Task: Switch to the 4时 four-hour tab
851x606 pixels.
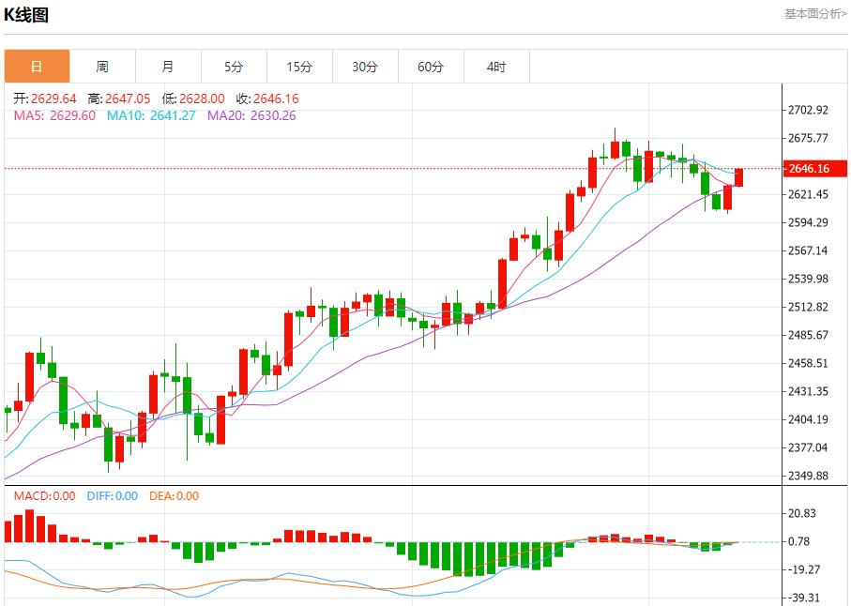Action: pyautogui.click(x=496, y=67)
